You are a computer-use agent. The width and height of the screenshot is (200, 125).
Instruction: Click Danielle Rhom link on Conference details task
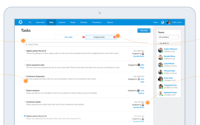pos(138,107)
